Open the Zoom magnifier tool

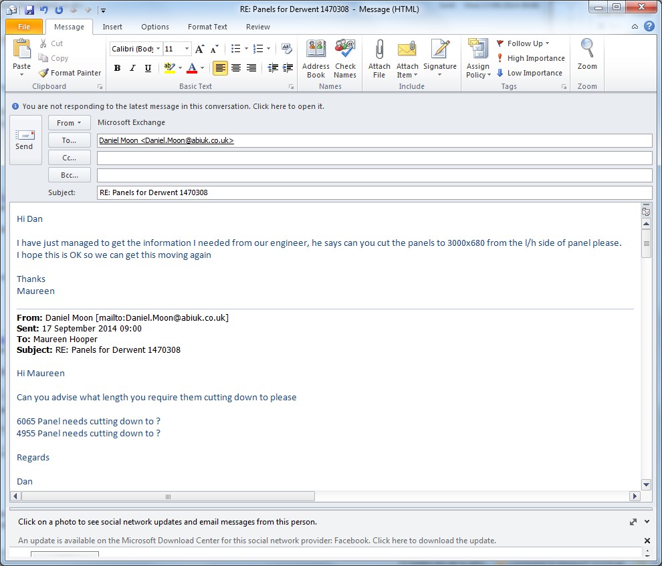click(587, 55)
